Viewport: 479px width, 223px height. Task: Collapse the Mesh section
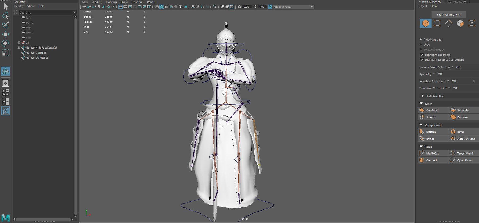click(421, 104)
